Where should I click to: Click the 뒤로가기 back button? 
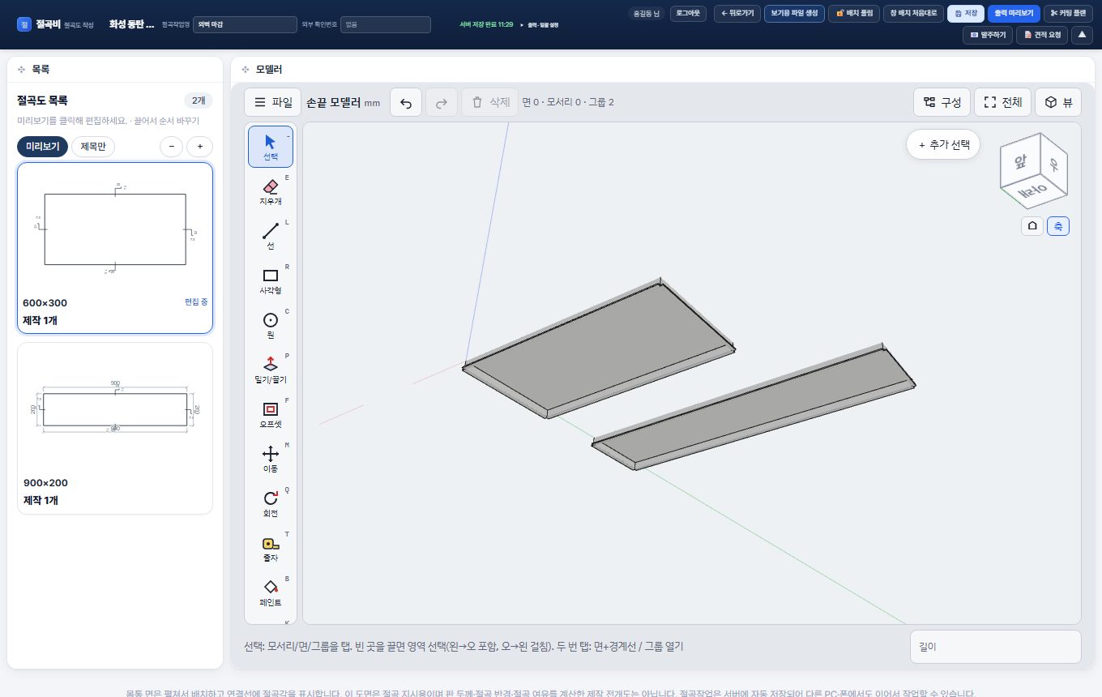coord(737,13)
